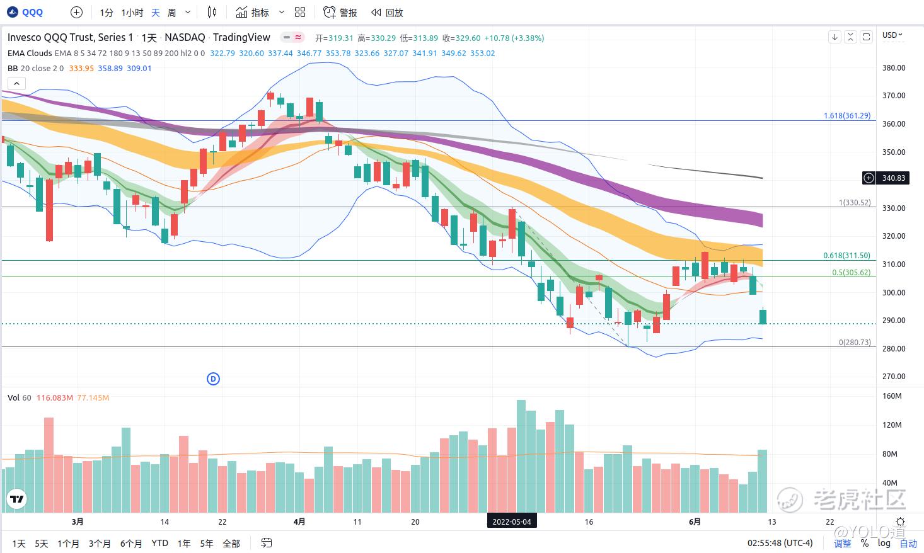Screen dimensions: 924x553
Task: Open the QQQ symbol search
Action: click(x=33, y=12)
